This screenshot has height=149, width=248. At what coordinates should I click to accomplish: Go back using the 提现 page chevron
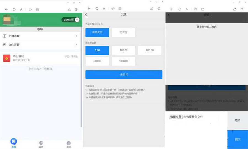[x=168, y=15]
